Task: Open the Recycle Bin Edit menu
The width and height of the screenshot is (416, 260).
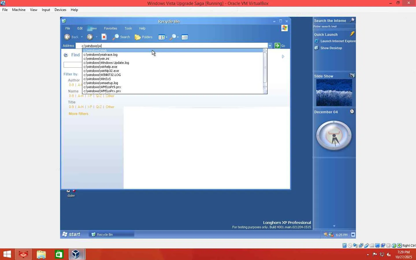Action: click(x=80, y=28)
